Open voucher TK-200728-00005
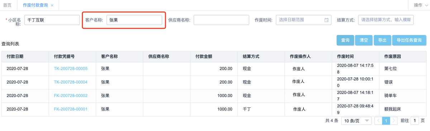This screenshot has height=131, width=430. point(71,69)
